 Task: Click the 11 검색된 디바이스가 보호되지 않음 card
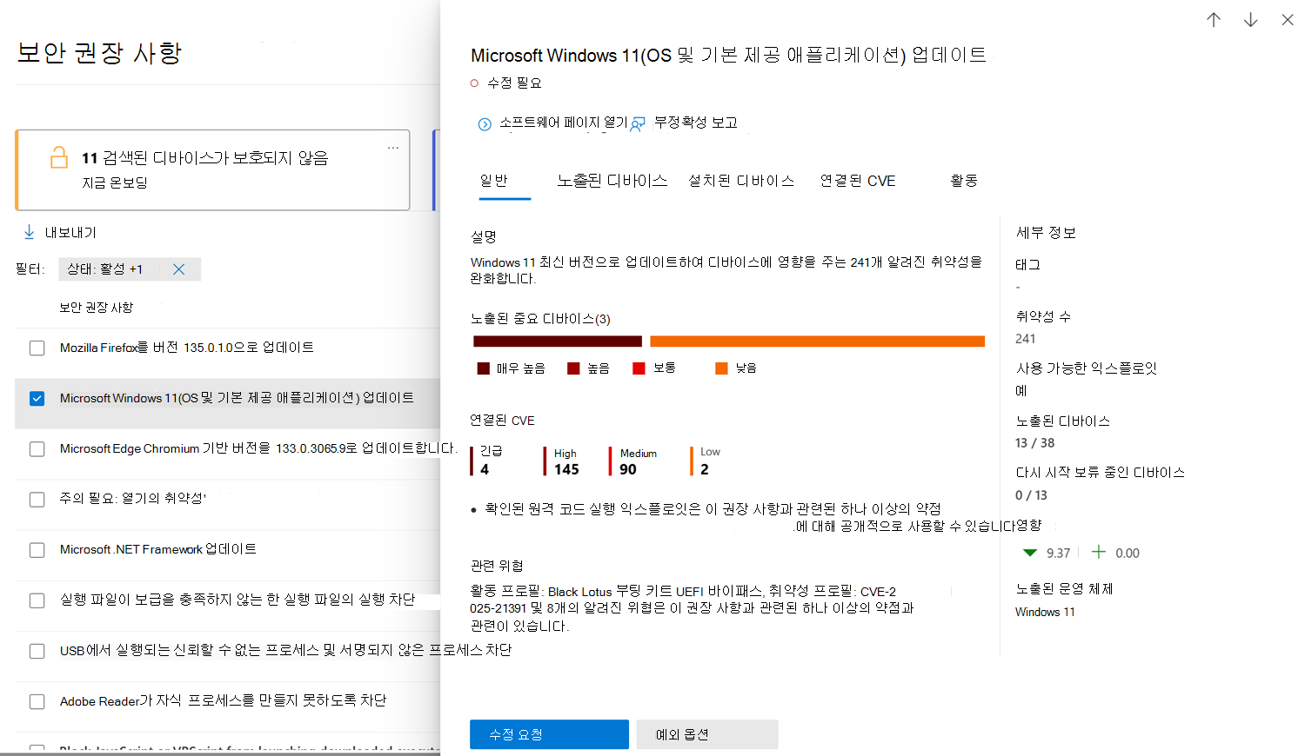click(x=212, y=170)
